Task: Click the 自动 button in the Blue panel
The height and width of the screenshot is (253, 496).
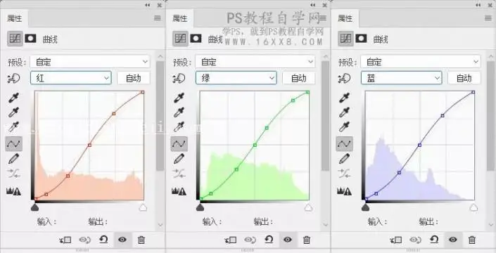Action: coord(464,78)
